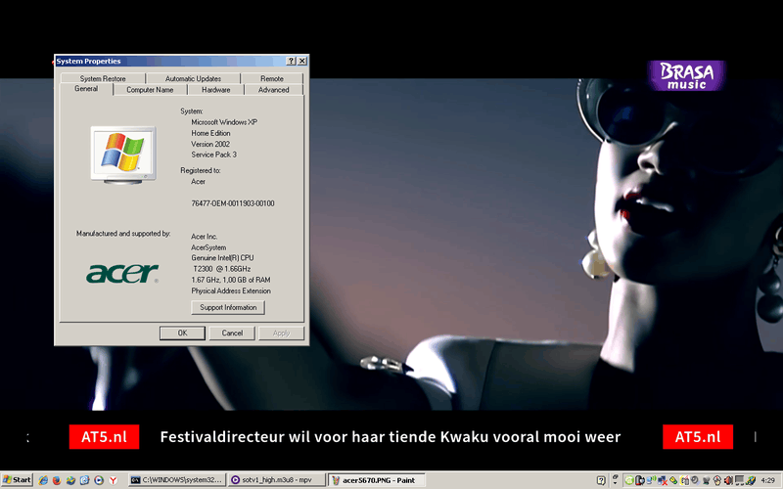Confirm with the OK button
This screenshot has height=489, width=783.
[x=182, y=333]
